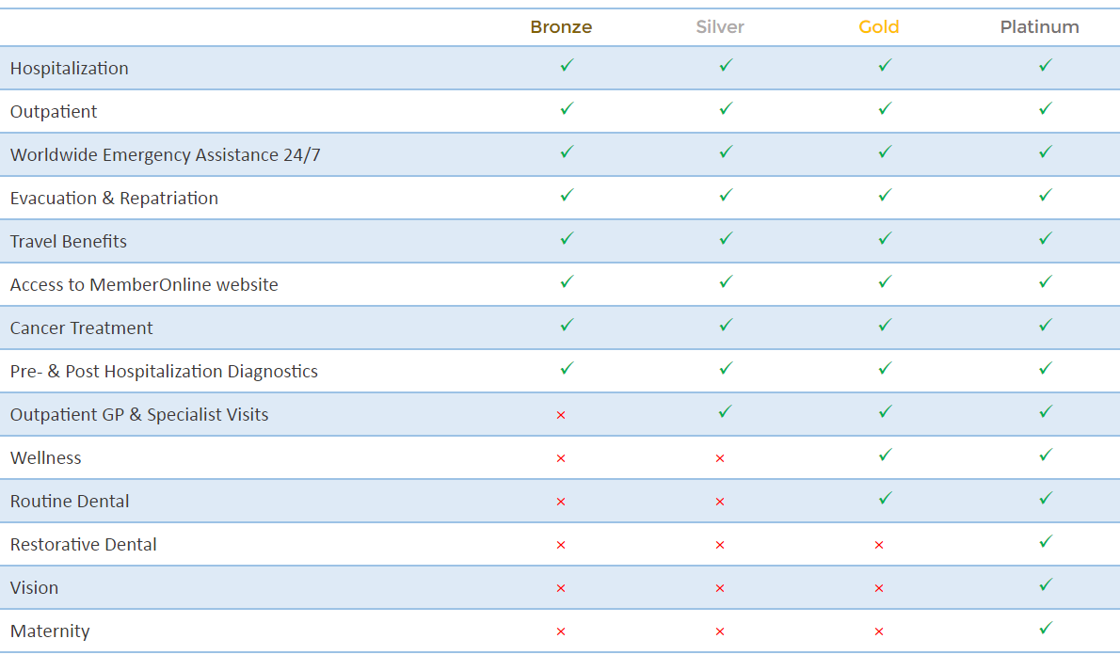Click the Gold red cross for Maternity
The width and height of the screenshot is (1120, 655).
pyautogui.click(x=879, y=632)
